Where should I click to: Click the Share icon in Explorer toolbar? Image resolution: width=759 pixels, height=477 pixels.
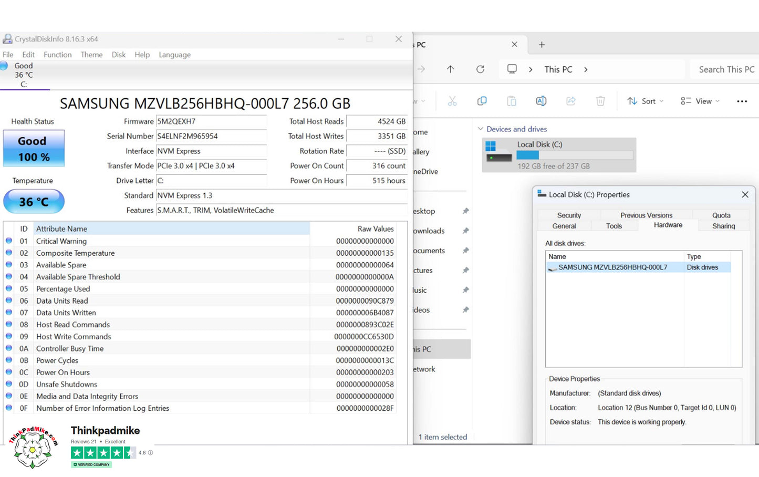tap(571, 101)
